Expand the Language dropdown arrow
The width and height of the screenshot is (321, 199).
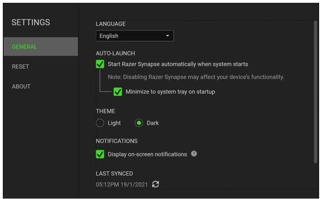tap(168, 36)
